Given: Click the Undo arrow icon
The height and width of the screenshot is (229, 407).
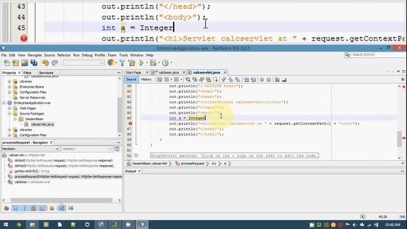Looking at the screenshot, I should tap(45, 63).
